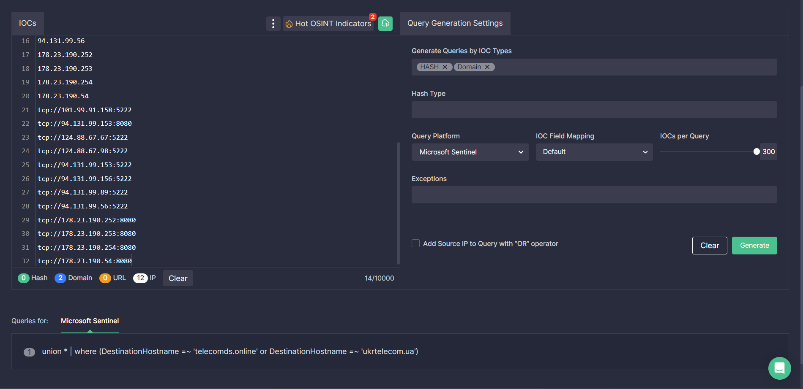Click the query number 1 badge
803x389 pixels.
[x=29, y=352]
